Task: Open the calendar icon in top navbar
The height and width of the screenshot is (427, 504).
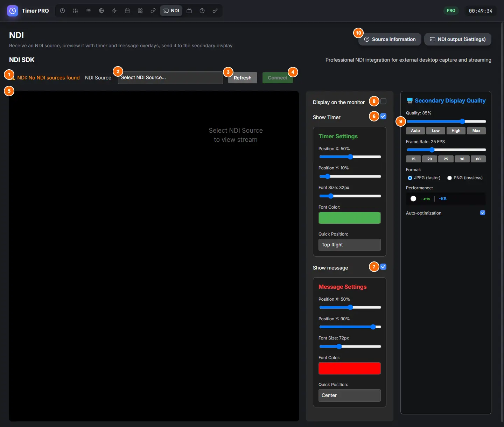Action: point(127,11)
